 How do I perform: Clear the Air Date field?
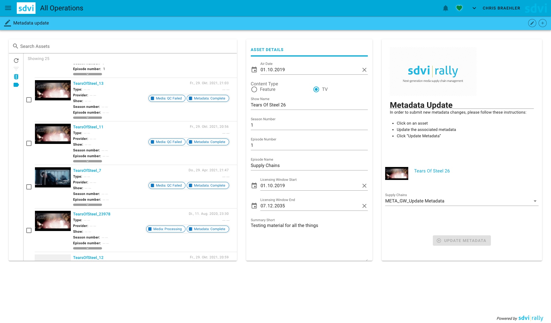click(x=364, y=70)
